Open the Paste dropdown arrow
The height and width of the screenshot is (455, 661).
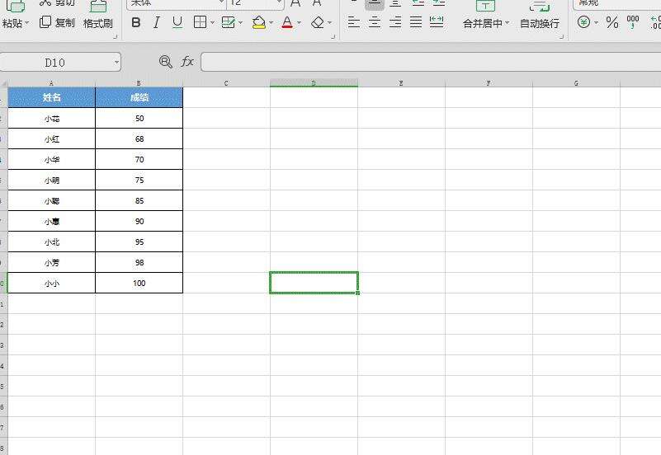click(x=27, y=23)
